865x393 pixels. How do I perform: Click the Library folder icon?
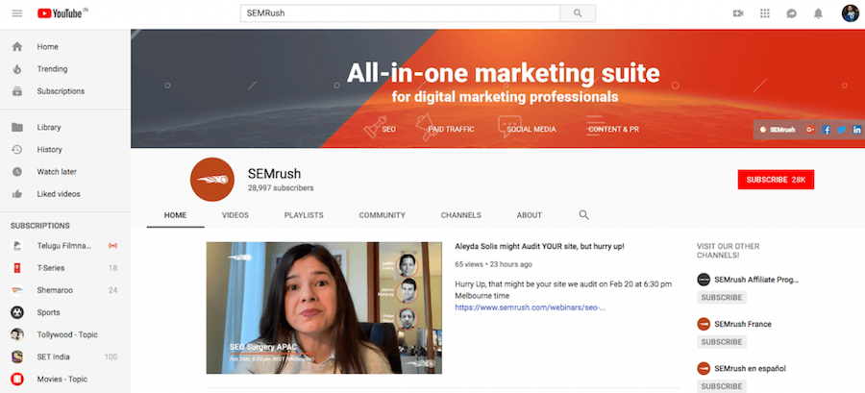[x=17, y=128]
